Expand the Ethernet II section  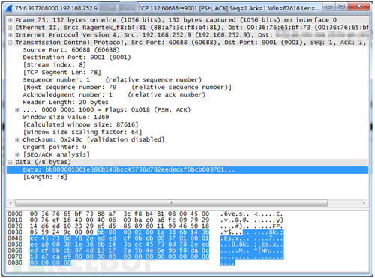pos(10,28)
